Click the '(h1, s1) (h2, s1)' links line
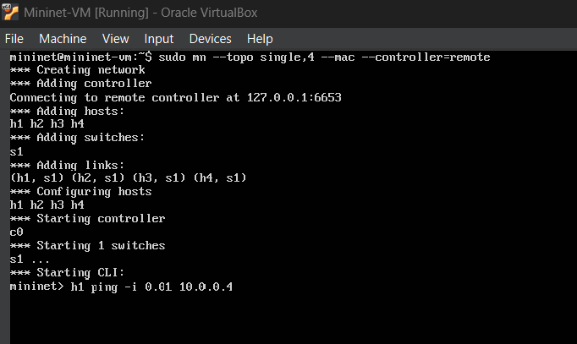This screenshot has height=344, width=577. 128,177
